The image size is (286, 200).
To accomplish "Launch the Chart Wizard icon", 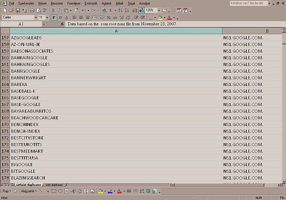I will (135, 10).
